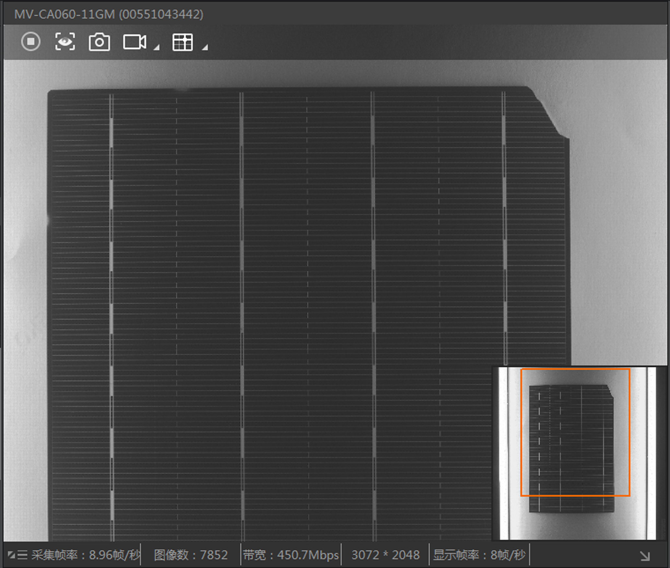Click the left white strip of the navigator thumbnail

(x=503, y=454)
